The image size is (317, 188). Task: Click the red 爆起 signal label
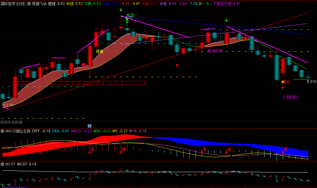(287, 82)
